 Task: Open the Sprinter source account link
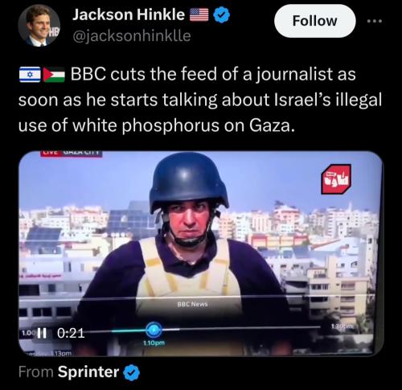point(88,372)
